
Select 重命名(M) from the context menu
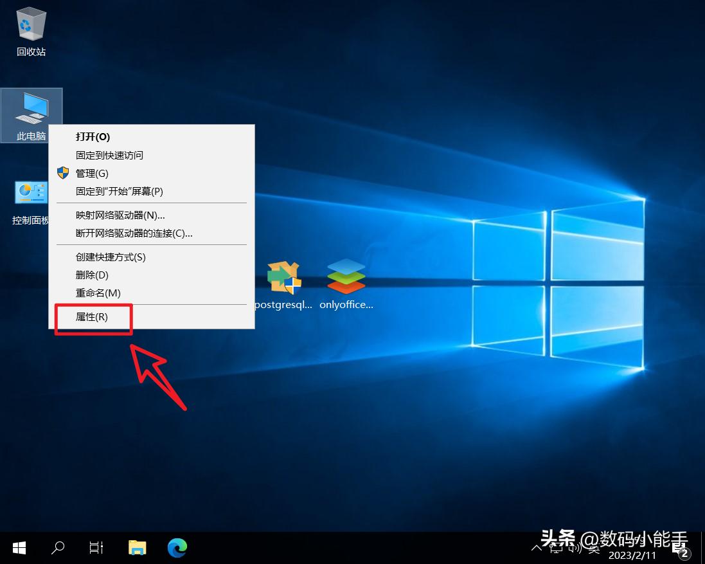tap(98, 293)
